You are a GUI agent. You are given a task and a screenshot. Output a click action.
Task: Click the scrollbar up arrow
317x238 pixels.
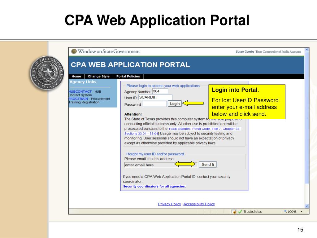pyautogui.click(x=307, y=50)
